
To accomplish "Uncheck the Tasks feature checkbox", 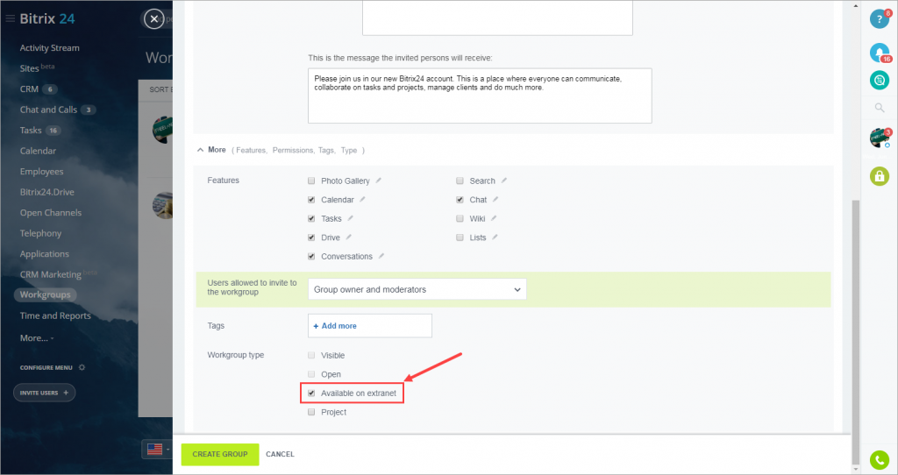I will point(311,218).
